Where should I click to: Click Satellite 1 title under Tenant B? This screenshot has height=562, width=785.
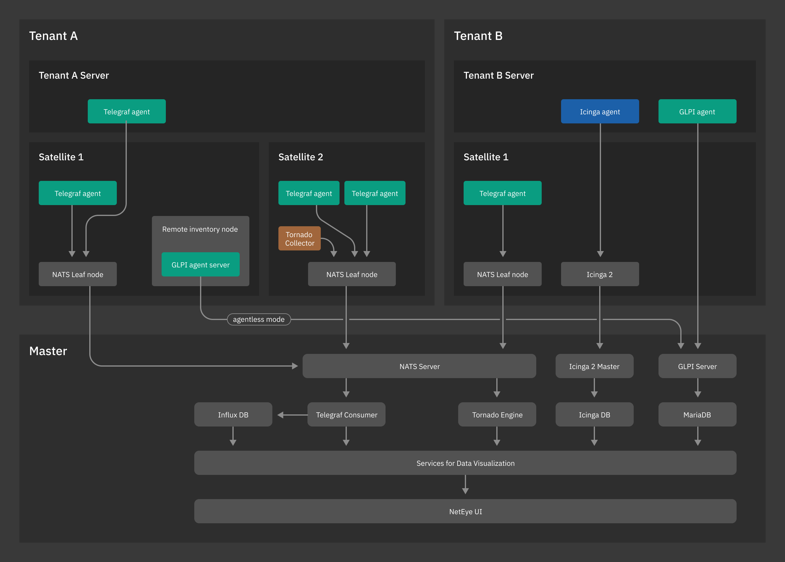pyautogui.click(x=486, y=157)
